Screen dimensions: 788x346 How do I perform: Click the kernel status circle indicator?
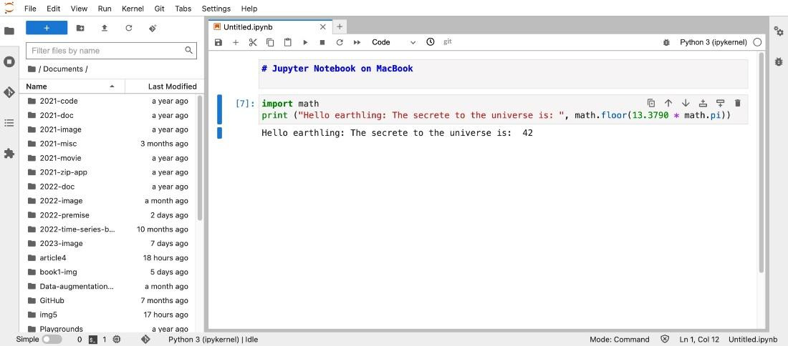(x=757, y=43)
